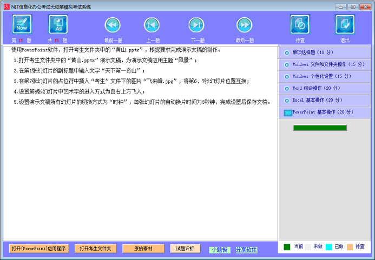Open Excel 基本操作 (20 分) section
This screenshot has width=375, height=260.
324,100
